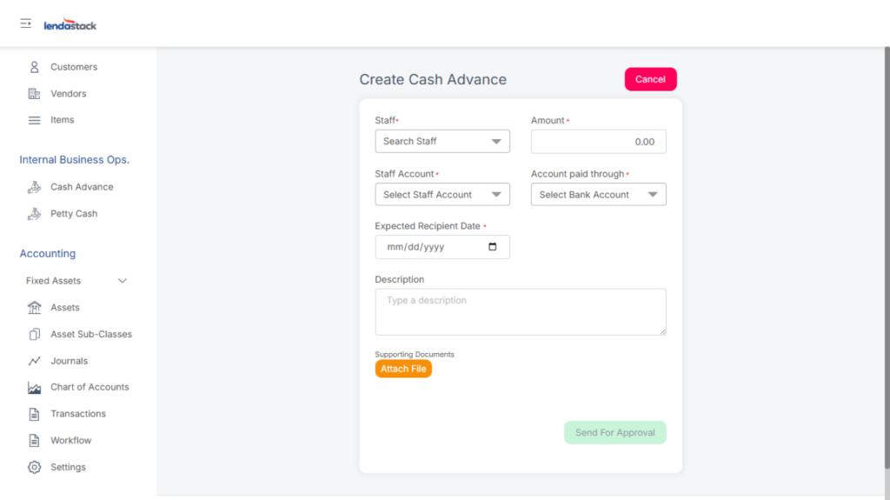Viewport: 890px width, 500px height.
Task: Click the Settings gear icon
Action: pyautogui.click(x=35, y=467)
